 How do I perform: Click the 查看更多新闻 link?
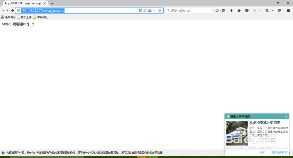coord(279,152)
